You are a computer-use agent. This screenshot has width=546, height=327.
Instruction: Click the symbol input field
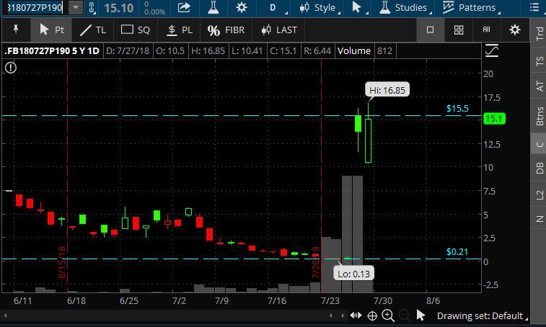(35, 7)
